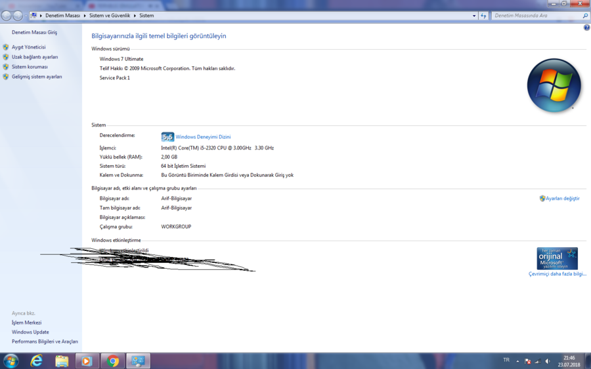The height and width of the screenshot is (369, 591).
Task: Click the back navigation arrow
Action: (x=7, y=16)
